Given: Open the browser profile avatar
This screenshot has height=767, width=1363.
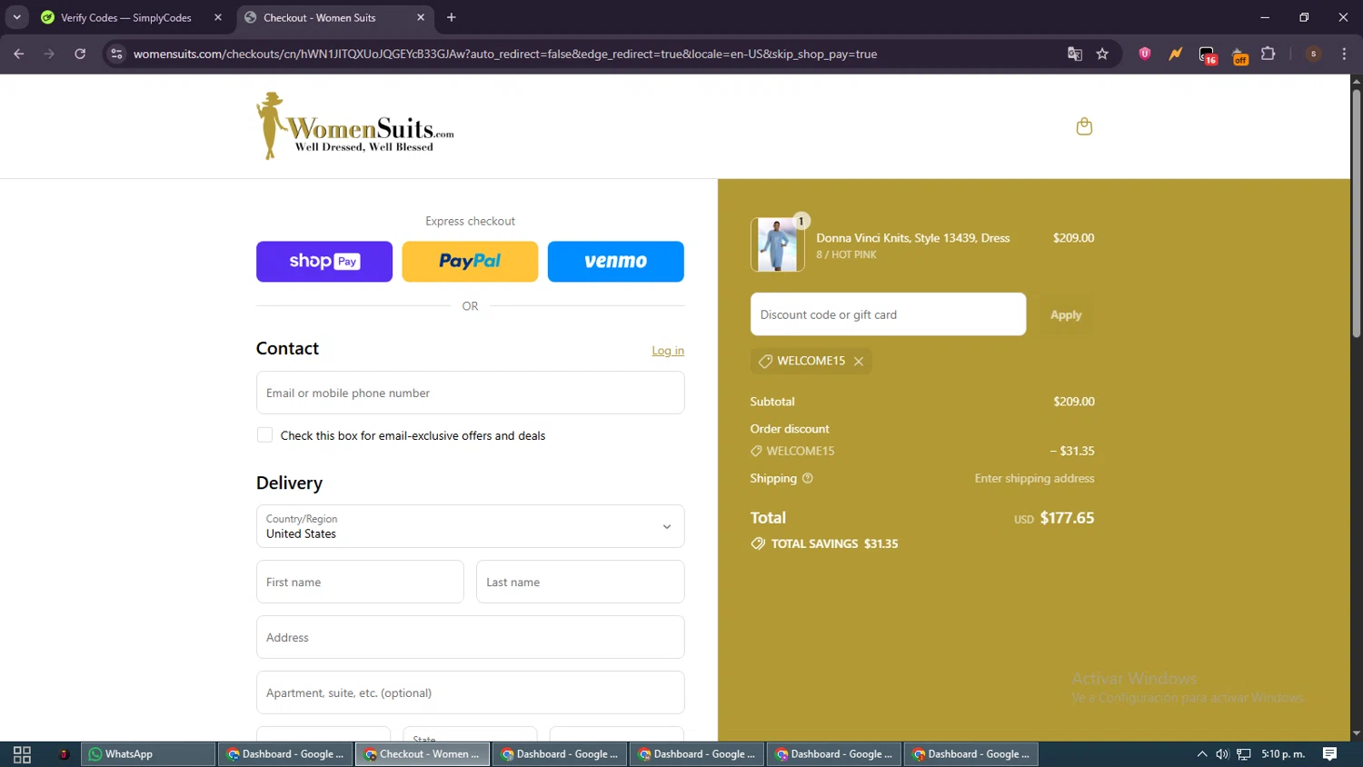Looking at the screenshot, I should [x=1313, y=54].
